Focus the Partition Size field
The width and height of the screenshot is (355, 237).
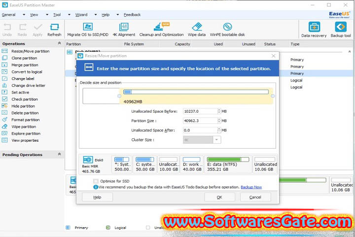click(x=200, y=120)
